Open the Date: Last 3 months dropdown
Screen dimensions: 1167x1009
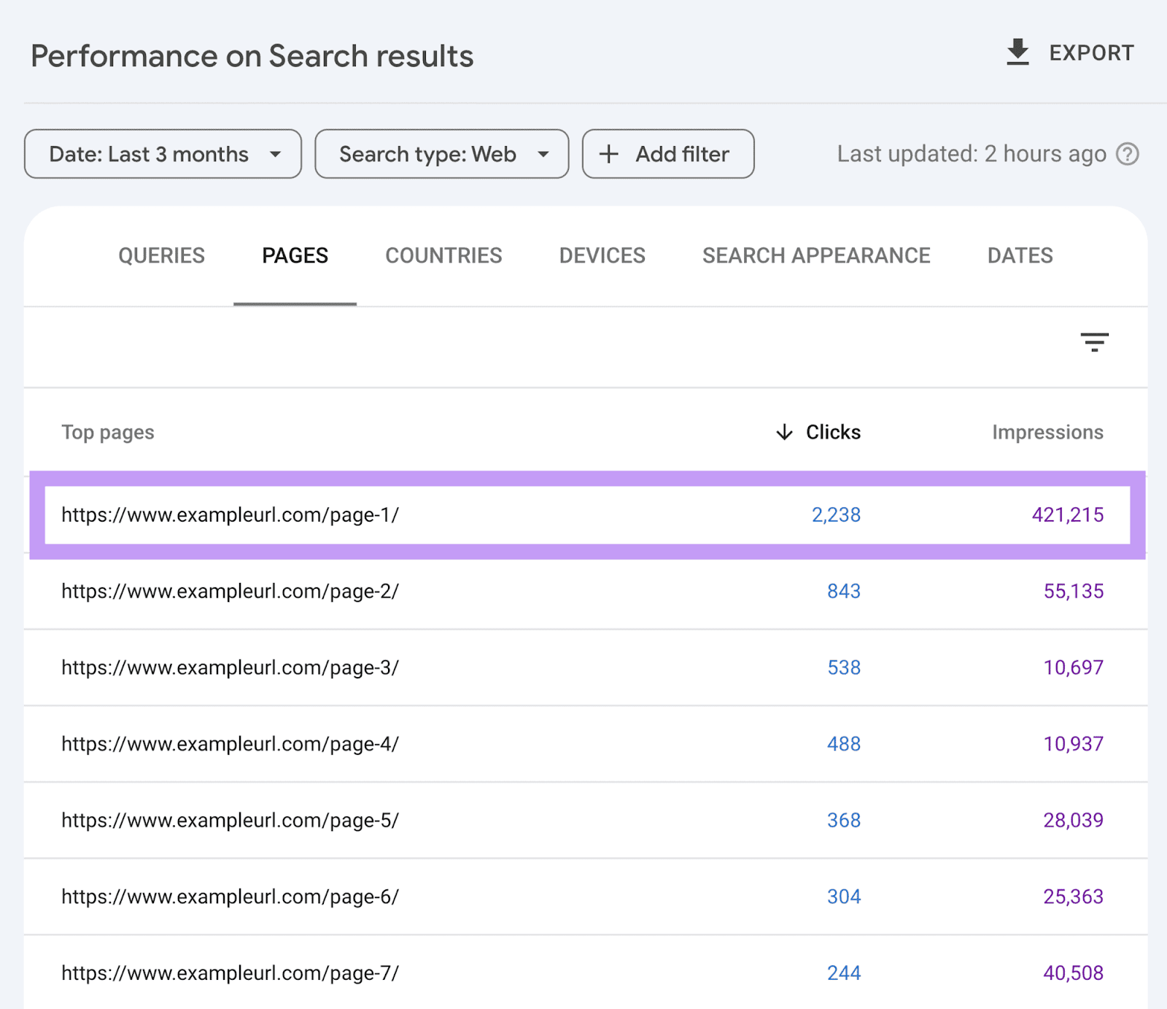pyautogui.click(x=162, y=154)
